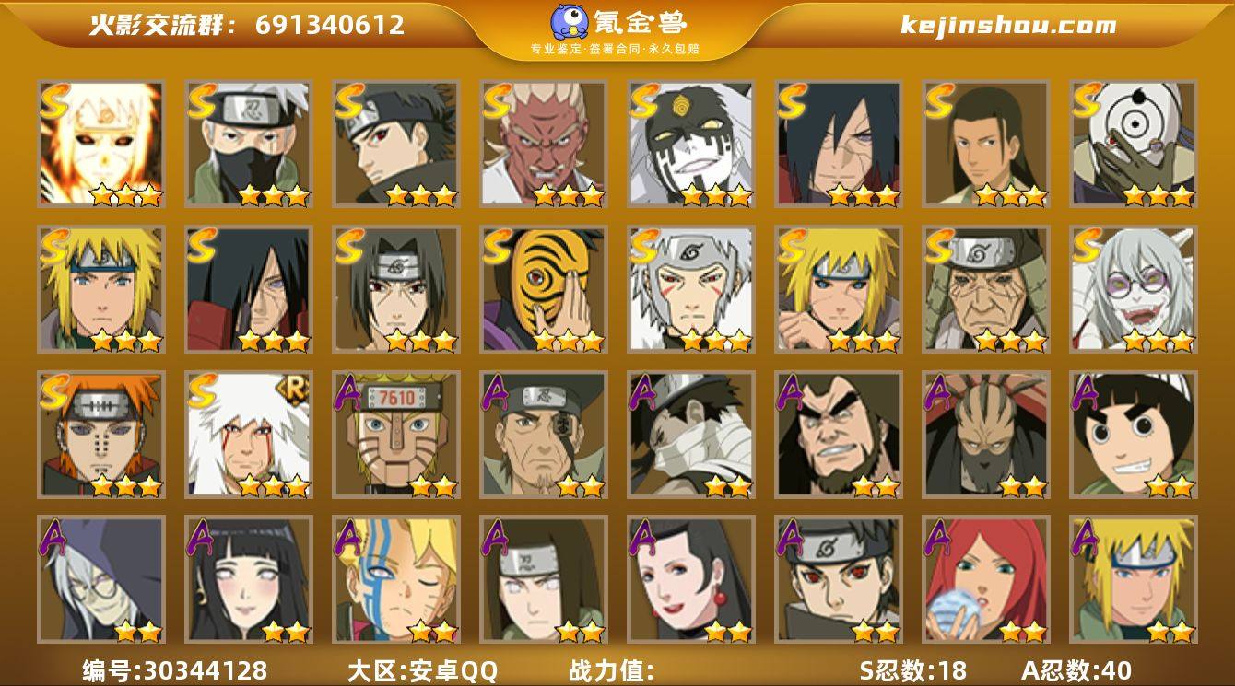1235x686 pixels.
Task: Select the white spiral mask Obito portrait
Action: point(1133,144)
